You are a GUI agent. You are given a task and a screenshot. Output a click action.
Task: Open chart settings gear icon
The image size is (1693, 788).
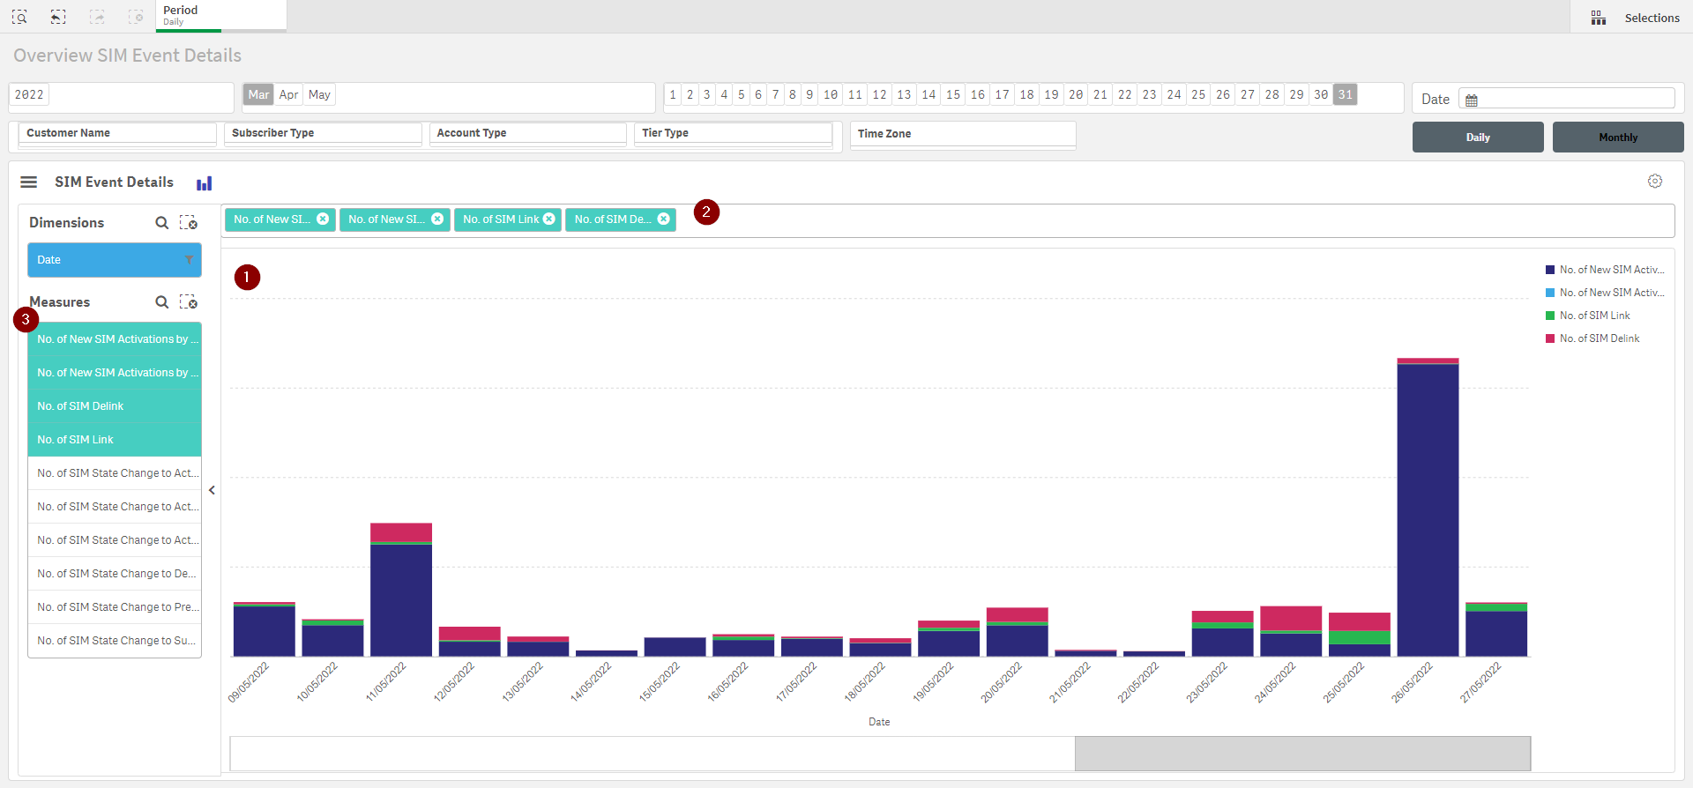[1654, 181]
